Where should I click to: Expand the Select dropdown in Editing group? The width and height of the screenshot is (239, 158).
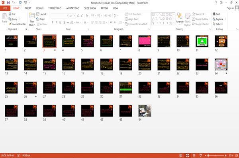218,24
